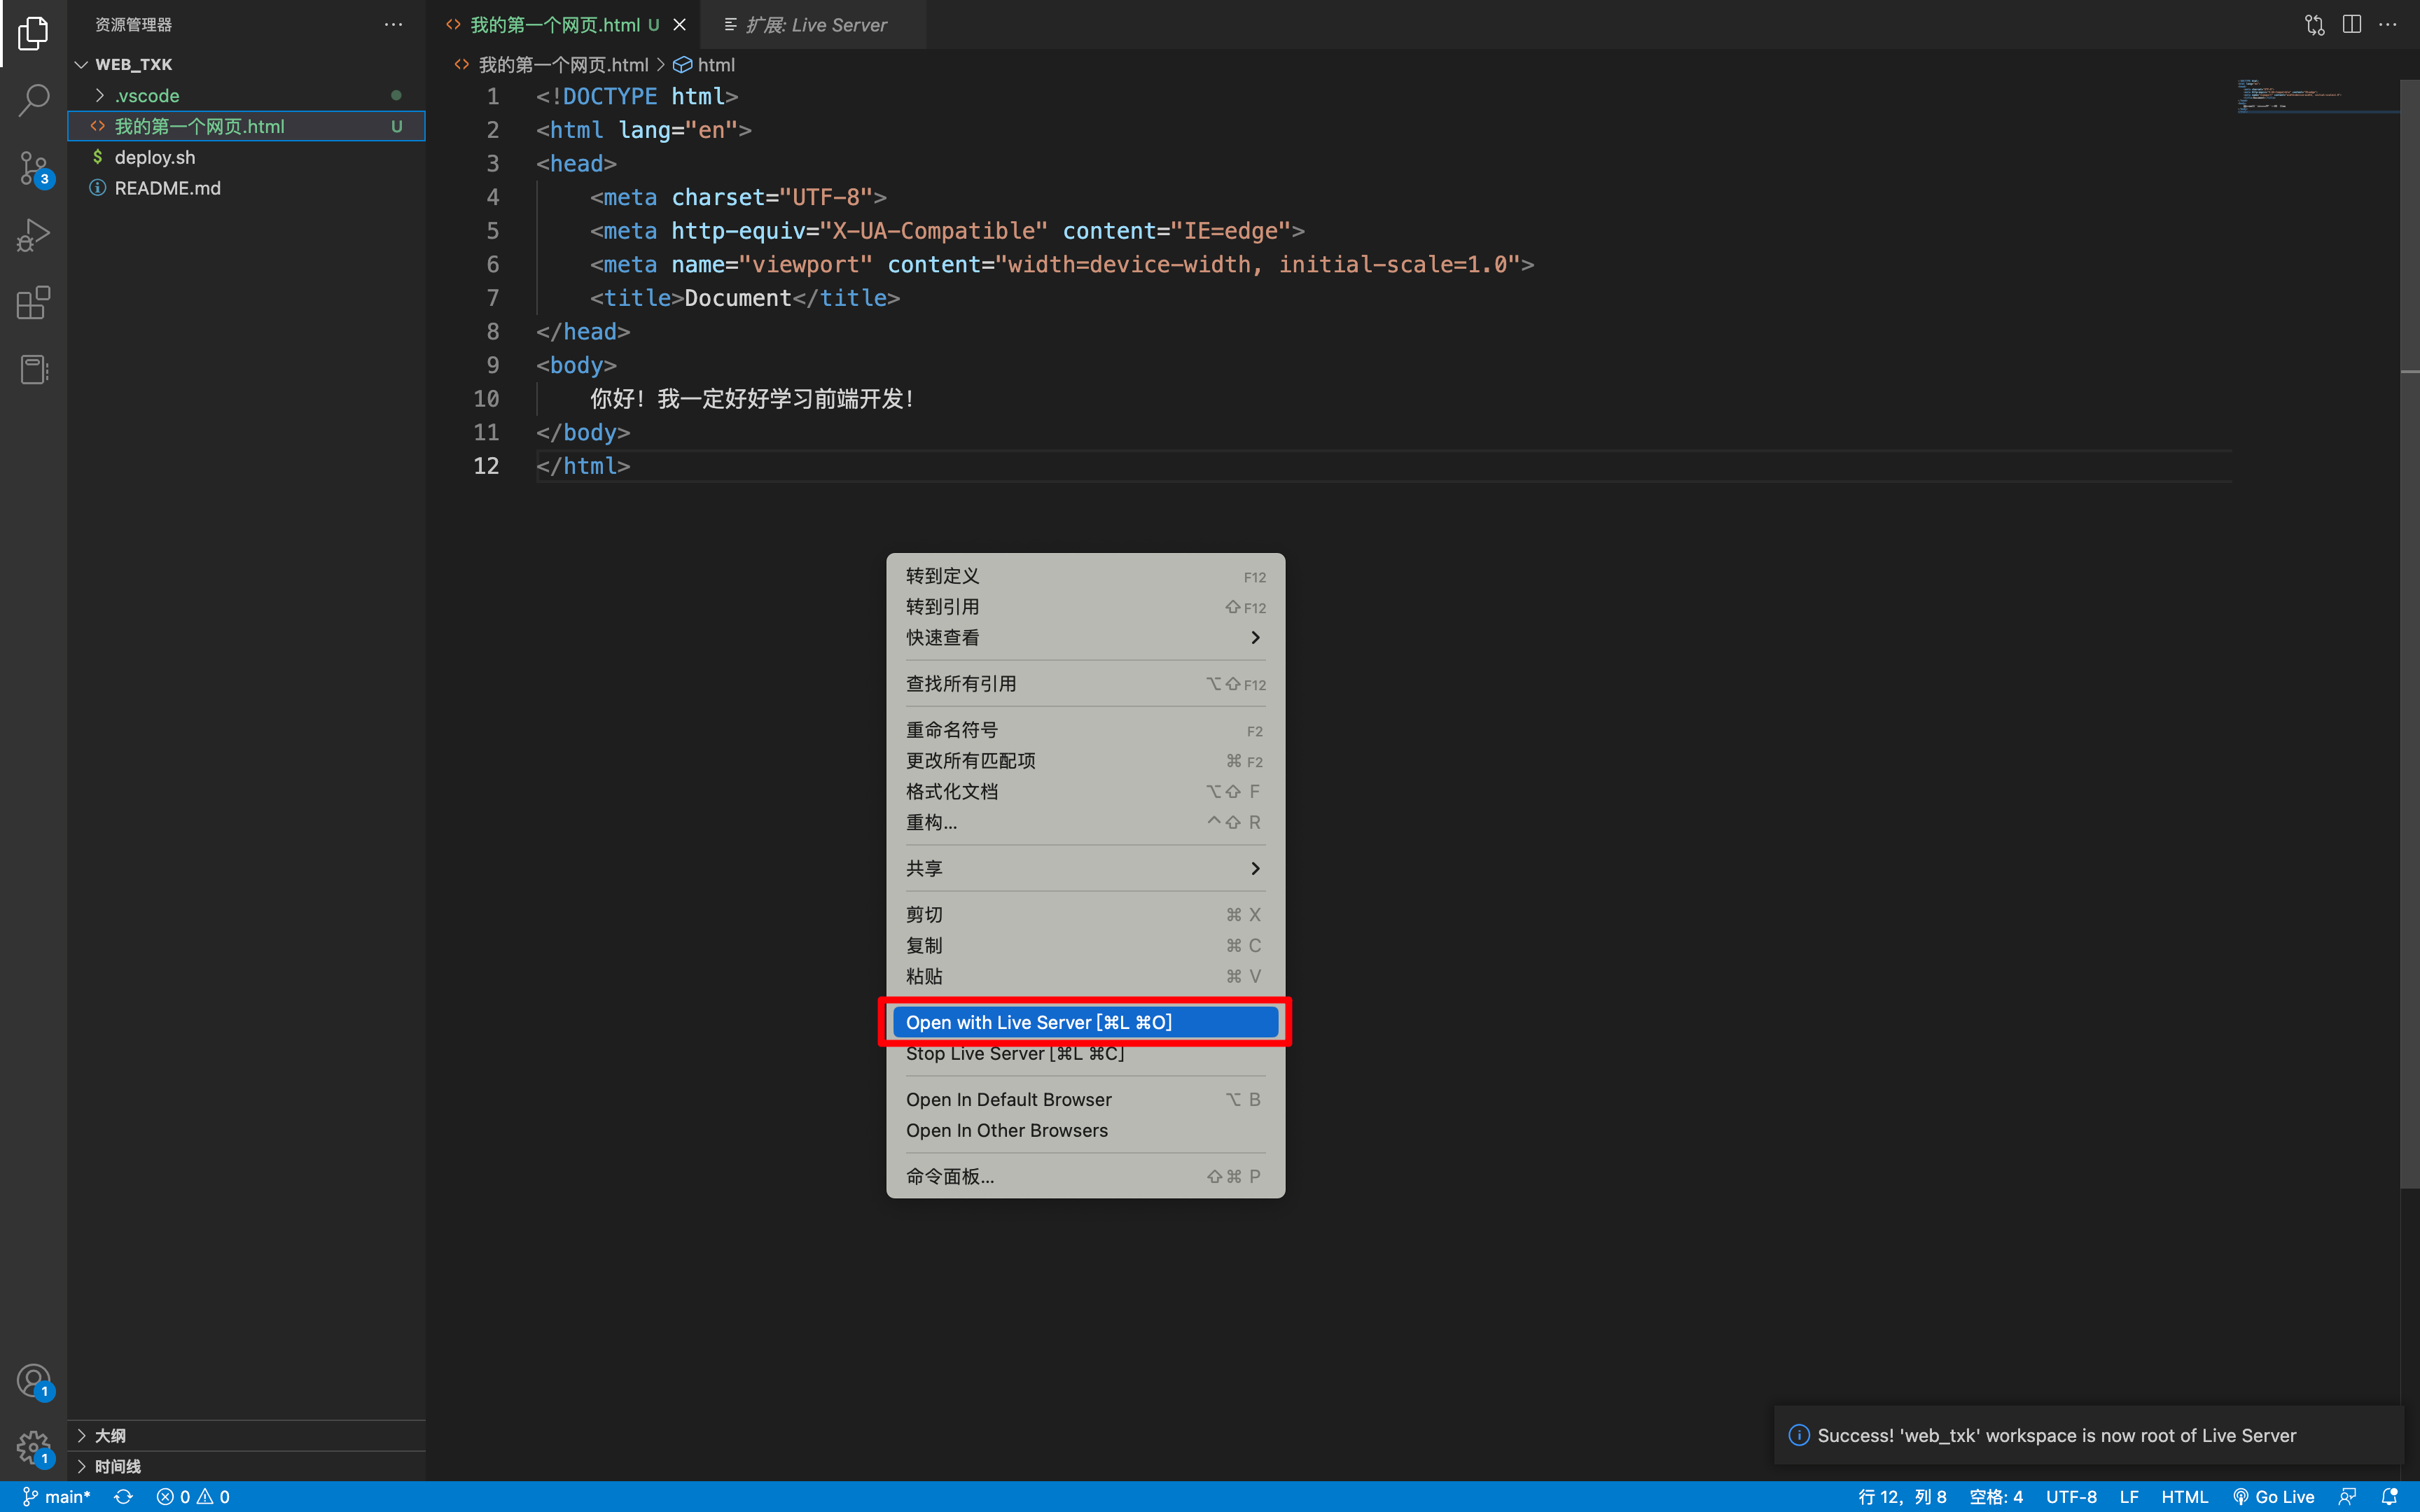The image size is (2420, 1512).
Task: Click the success notification message text
Action: tap(2056, 1435)
